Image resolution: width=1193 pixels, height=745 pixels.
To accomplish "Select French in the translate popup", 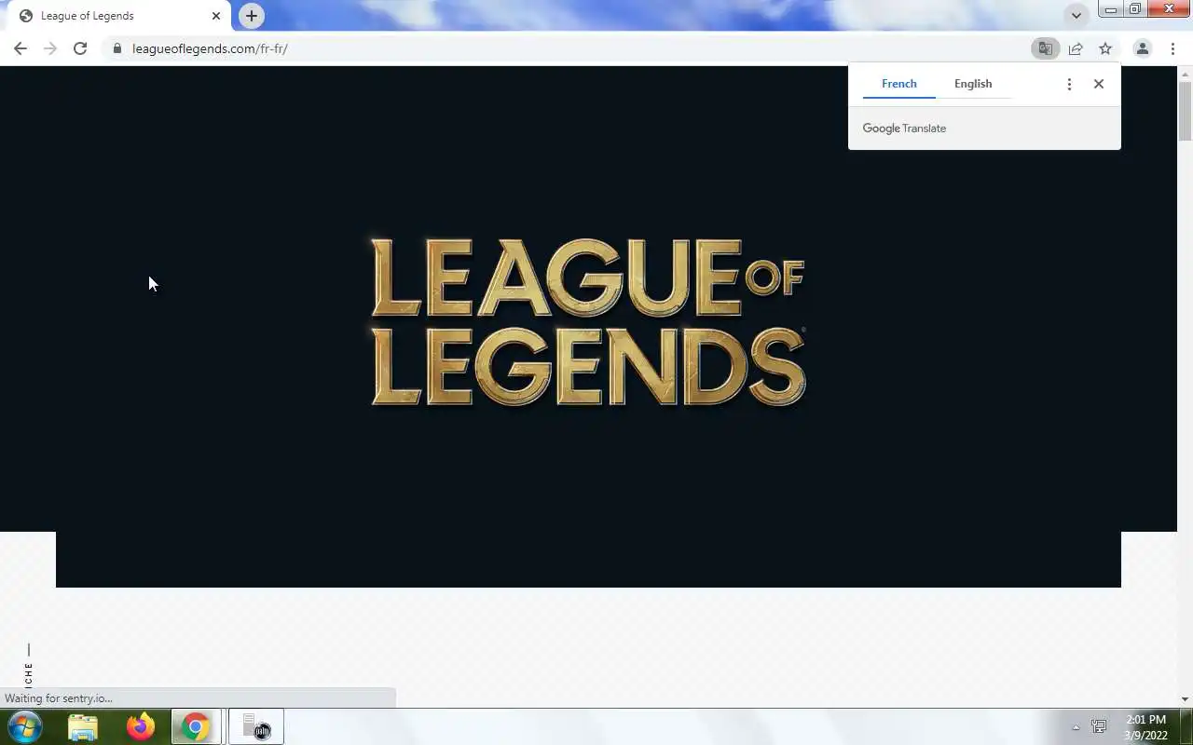I will 898,84.
